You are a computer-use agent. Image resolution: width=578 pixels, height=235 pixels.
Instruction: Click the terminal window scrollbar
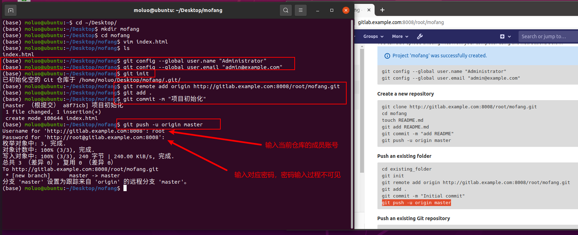click(352, 124)
